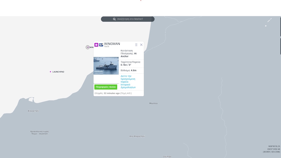Click the dashed line measure icon top right
The height and width of the screenshot is (158, 281).
point(270,20)
